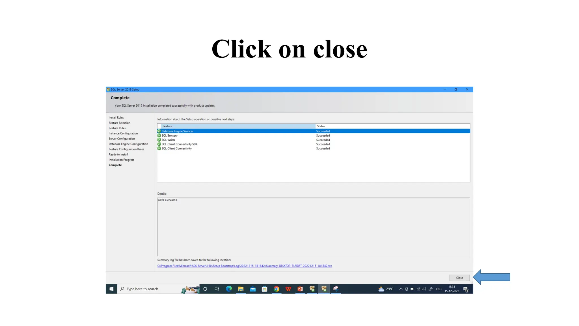The height and width of the screenshot is (326, 579).
Task: Select the bold 'Complete' step in the sidebar
Action: [115, 165]
